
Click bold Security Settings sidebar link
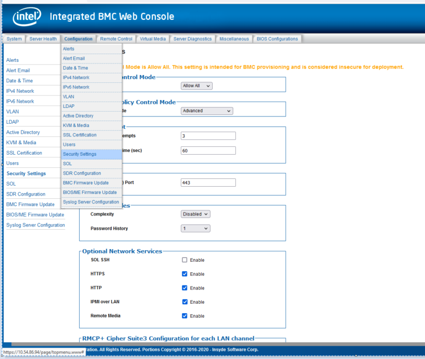click(x=27, y=173)
